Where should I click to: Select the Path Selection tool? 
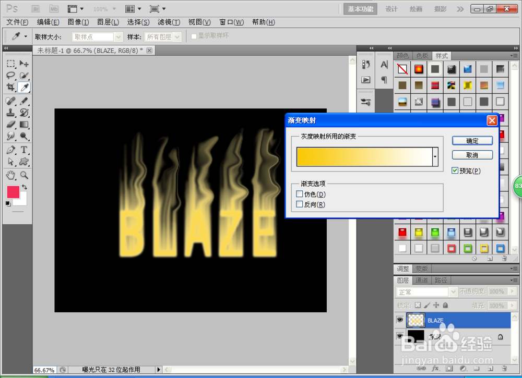click(x=10, y=162)
